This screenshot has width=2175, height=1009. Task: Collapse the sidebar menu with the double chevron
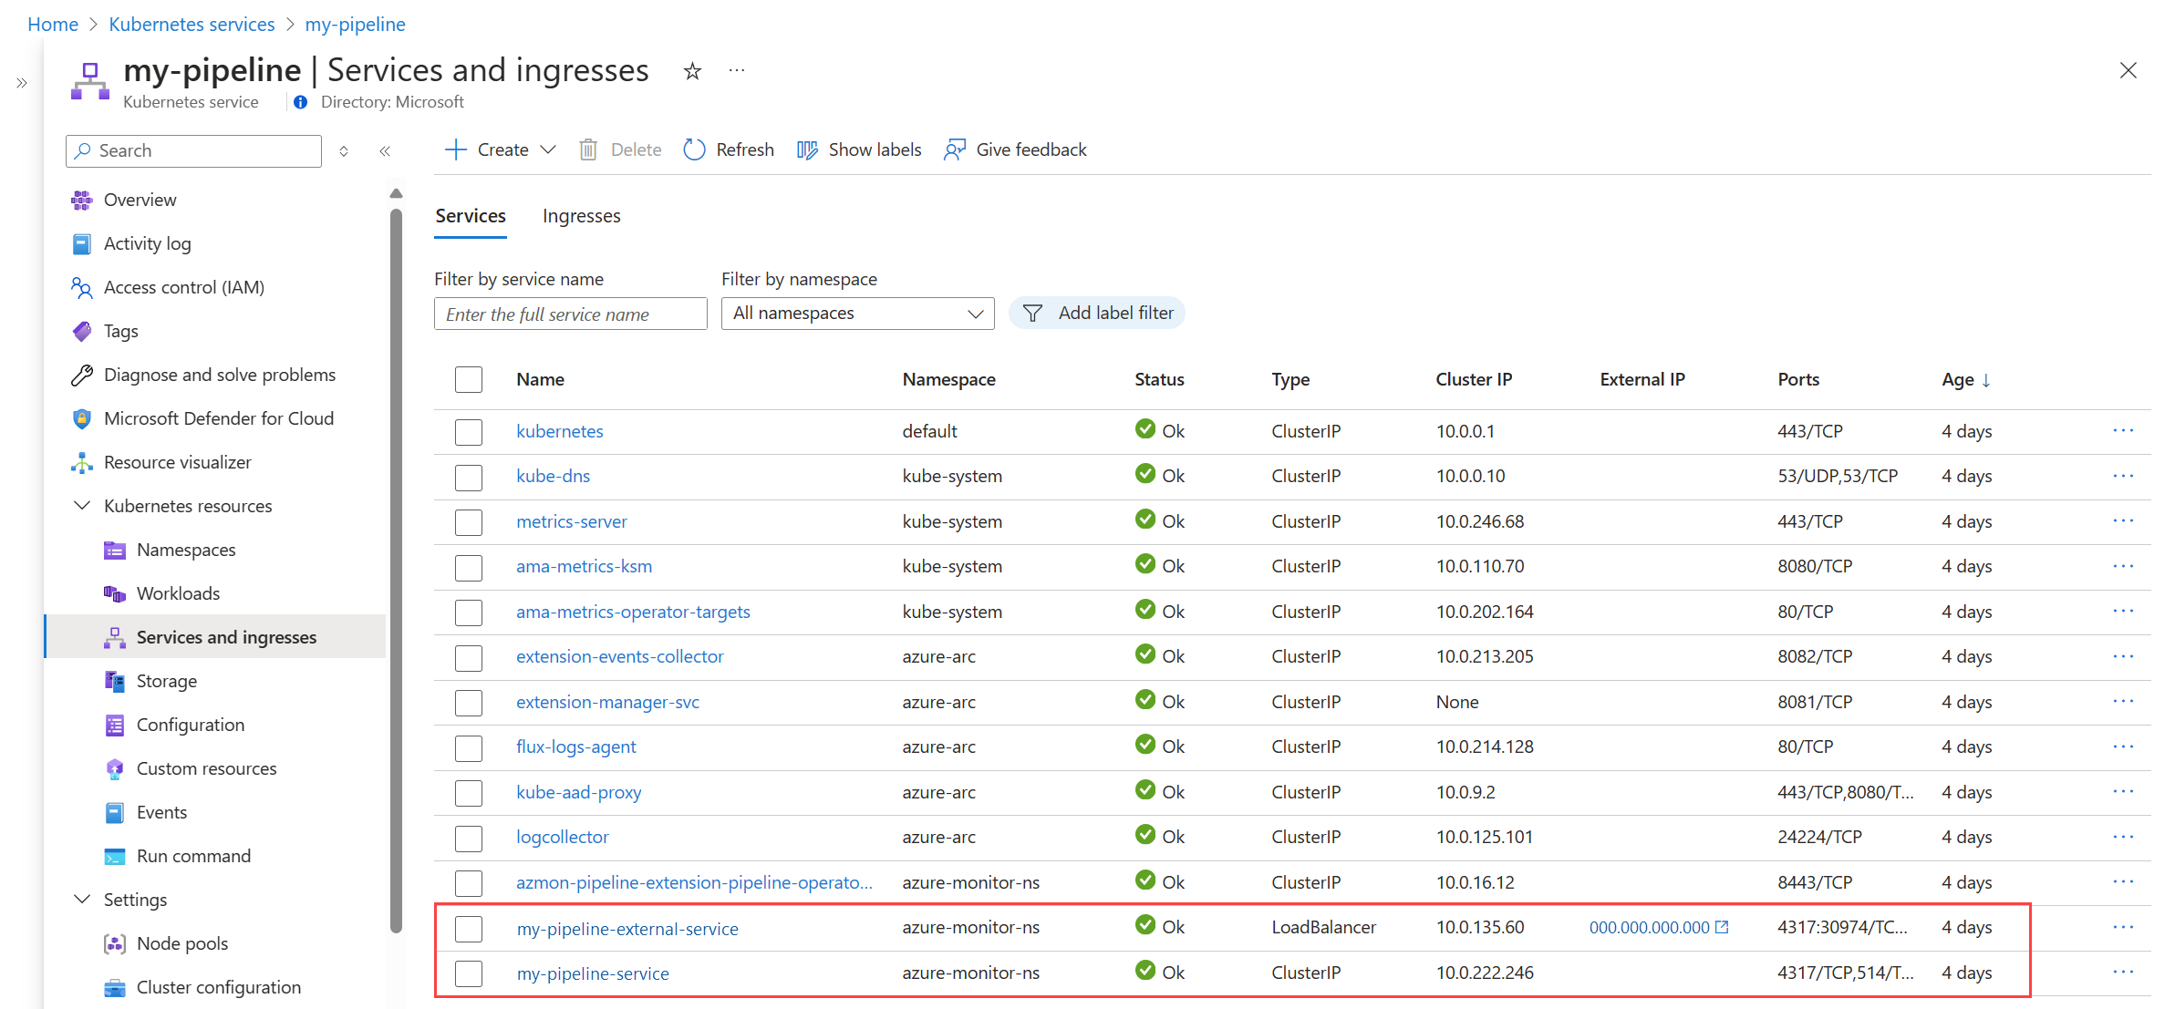(385, 151)
